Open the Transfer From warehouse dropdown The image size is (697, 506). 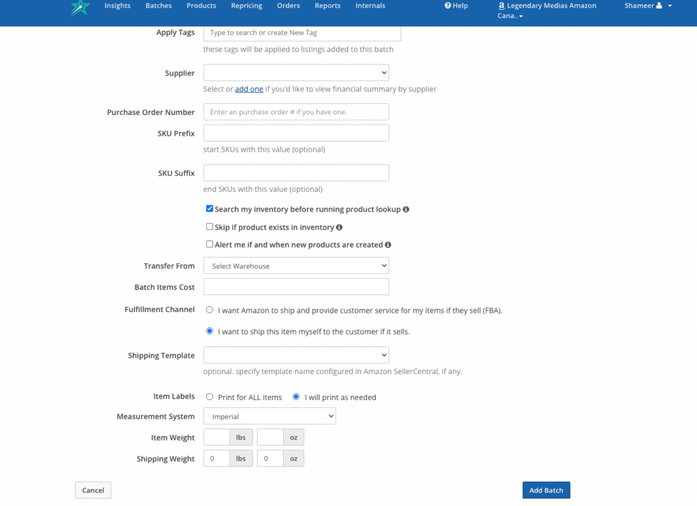[x=296, y=266]
